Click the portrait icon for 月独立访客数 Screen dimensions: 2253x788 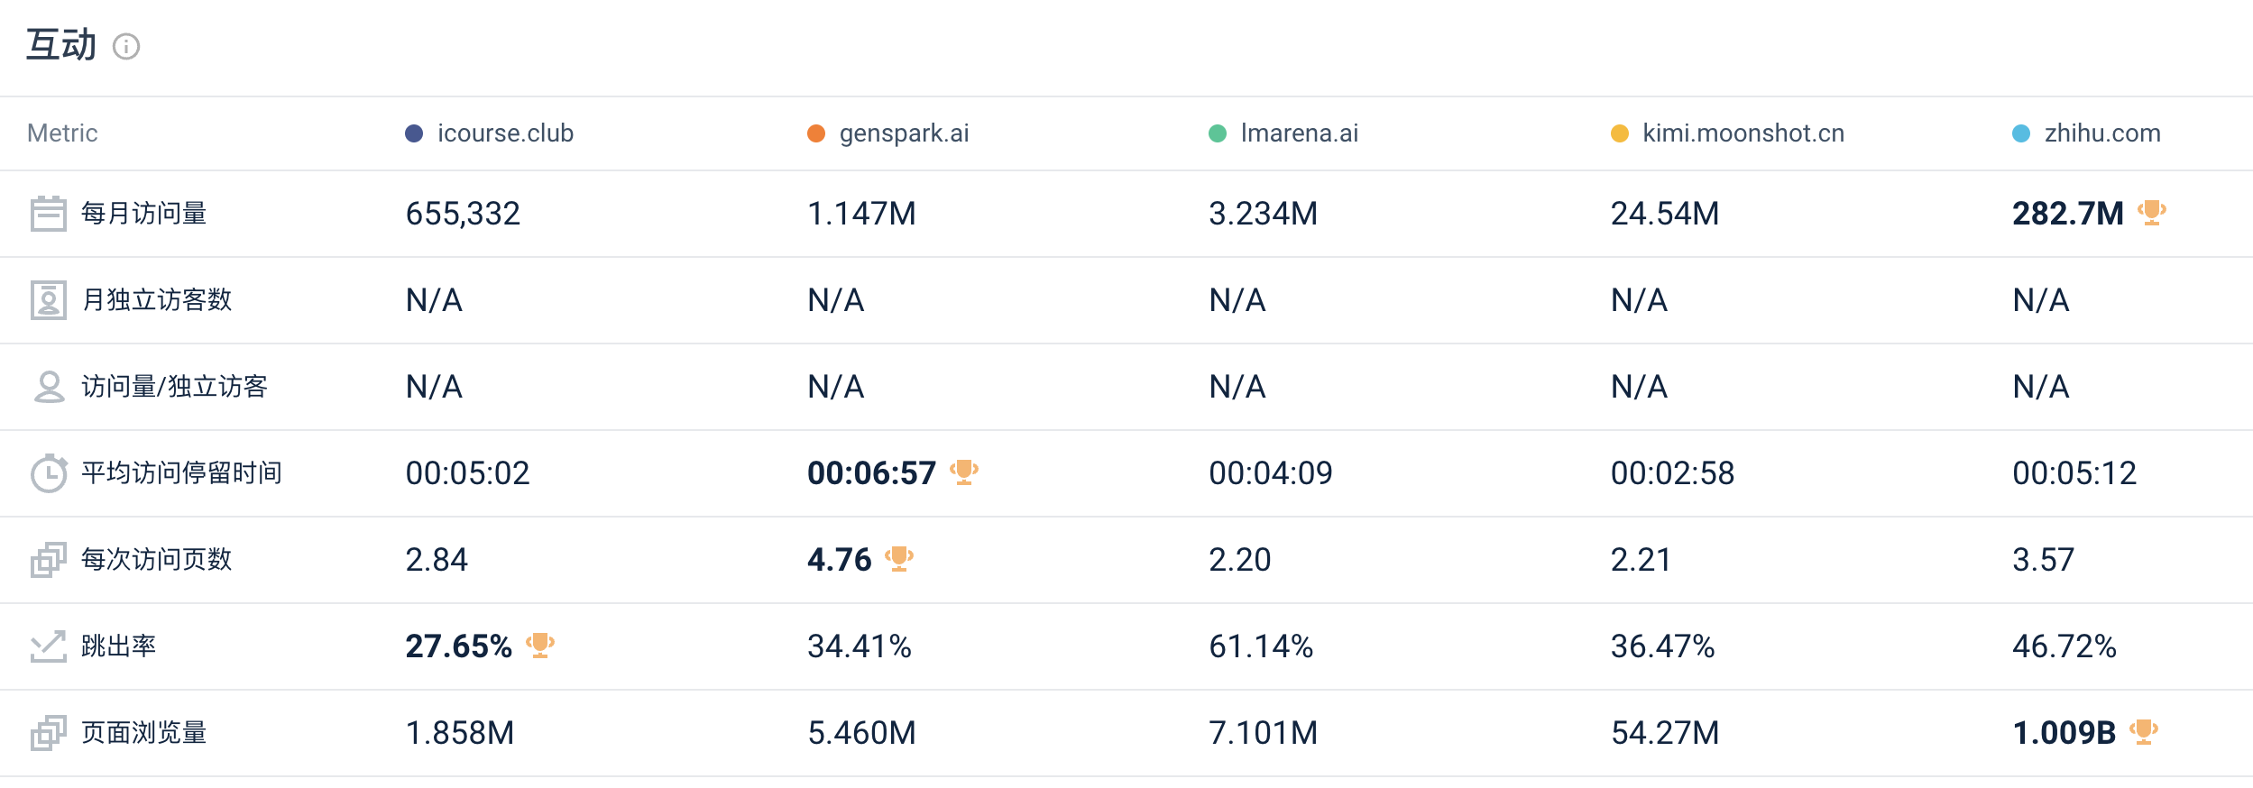(48, 300)
